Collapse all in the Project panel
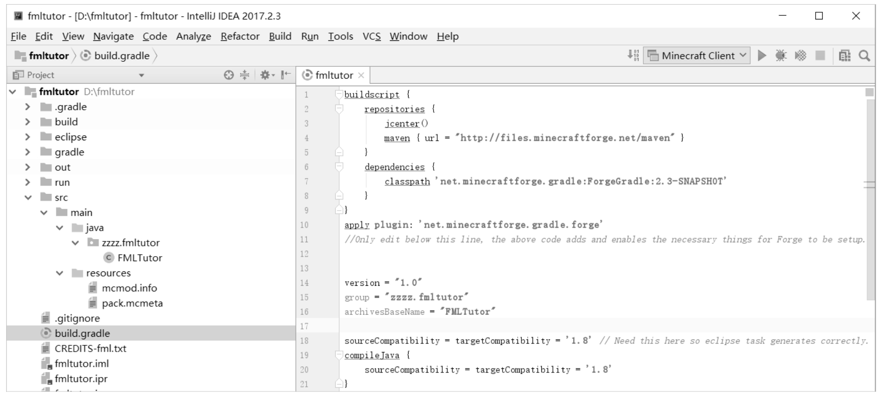Screen dimensions: 882x398 pos(245,75)
